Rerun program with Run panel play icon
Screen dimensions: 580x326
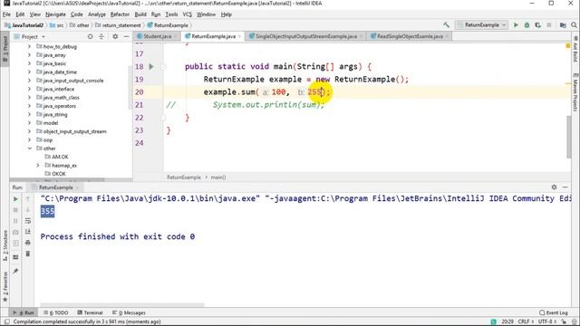click(15, 199)
